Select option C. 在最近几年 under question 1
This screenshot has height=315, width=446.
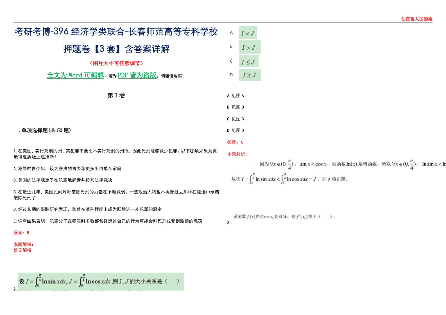(x=116, y=195)
